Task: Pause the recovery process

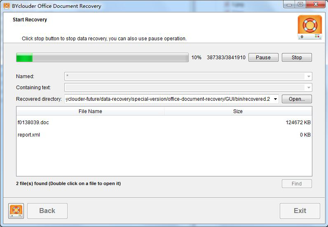Action: (263, 58)
